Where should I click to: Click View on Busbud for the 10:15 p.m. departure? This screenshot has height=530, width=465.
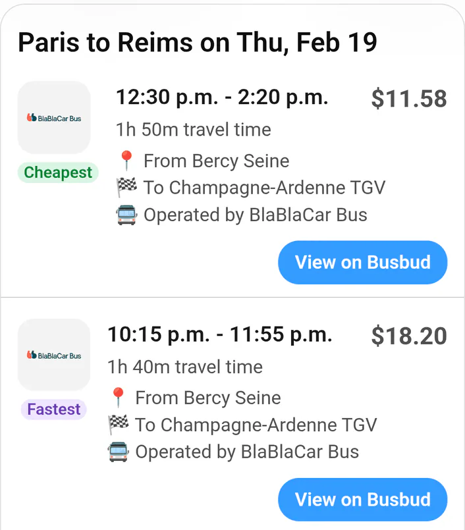[362, 499]
